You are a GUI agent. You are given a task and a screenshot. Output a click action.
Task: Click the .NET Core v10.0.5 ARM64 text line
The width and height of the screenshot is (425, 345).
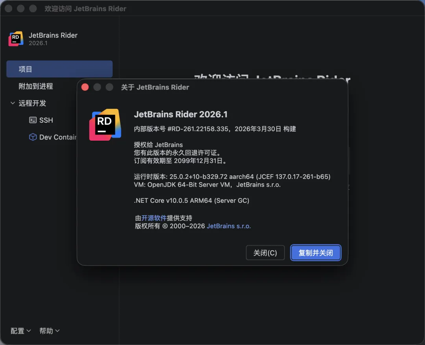click(192, 200)
